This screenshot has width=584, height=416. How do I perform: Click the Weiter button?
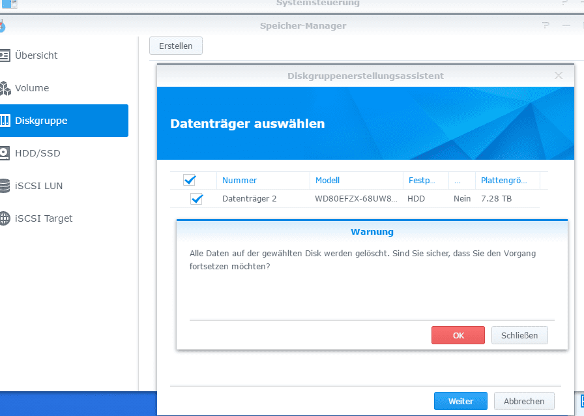pos(461,401)
